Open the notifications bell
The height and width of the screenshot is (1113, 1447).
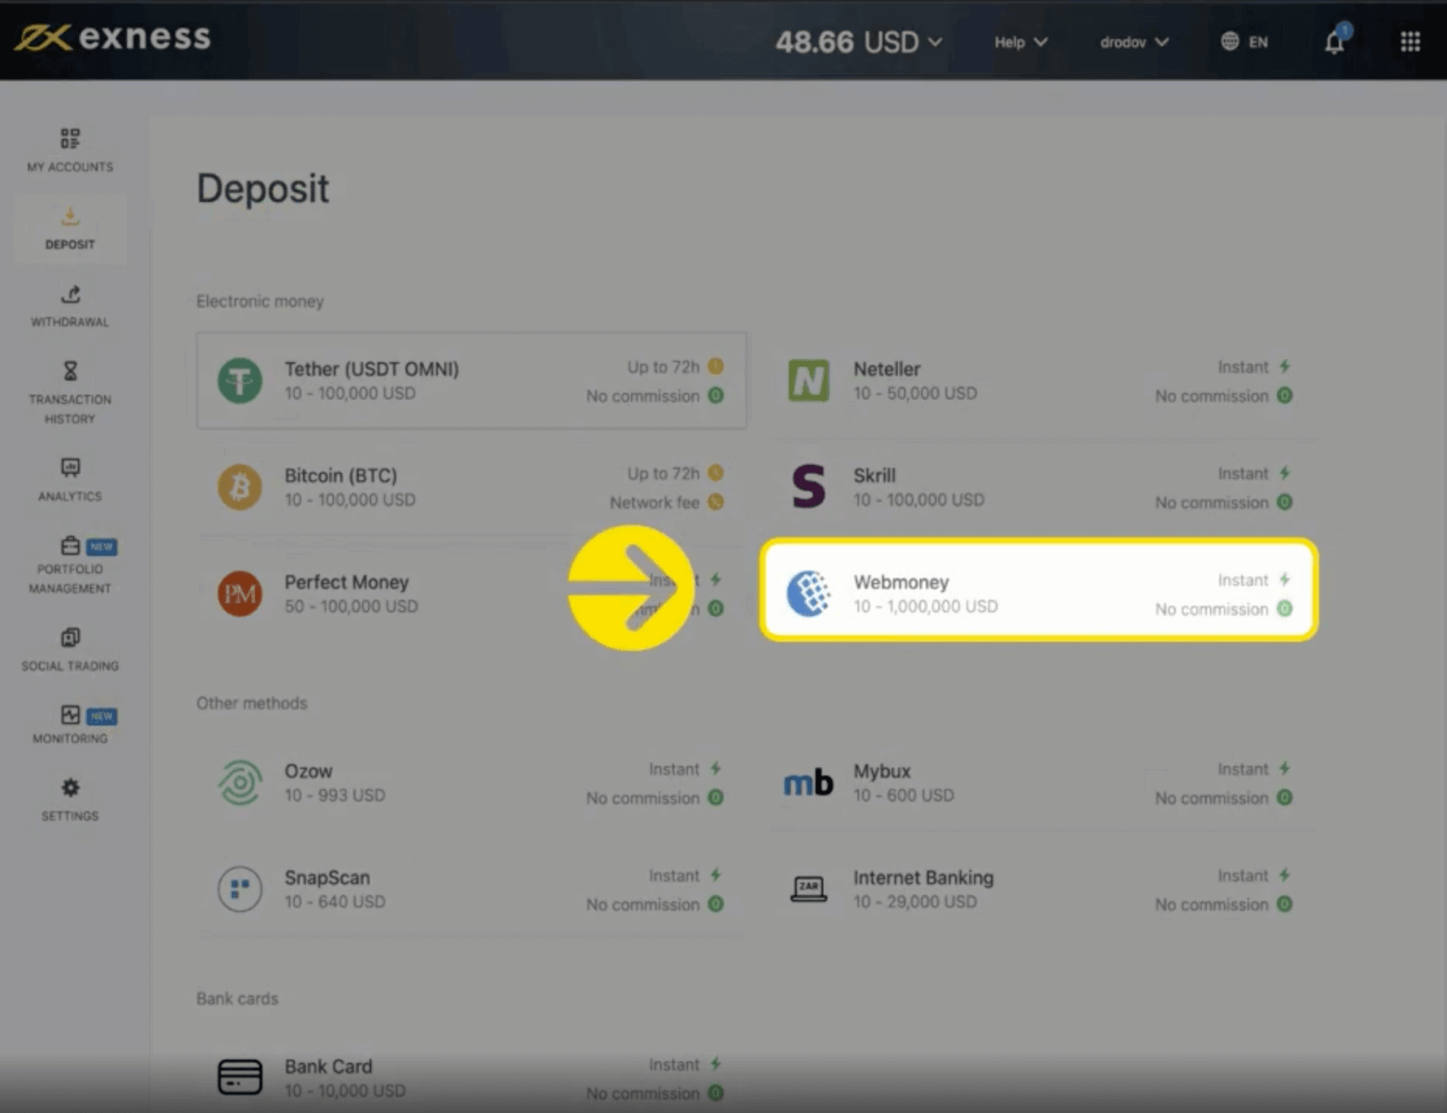click(x=1335, y=41)
